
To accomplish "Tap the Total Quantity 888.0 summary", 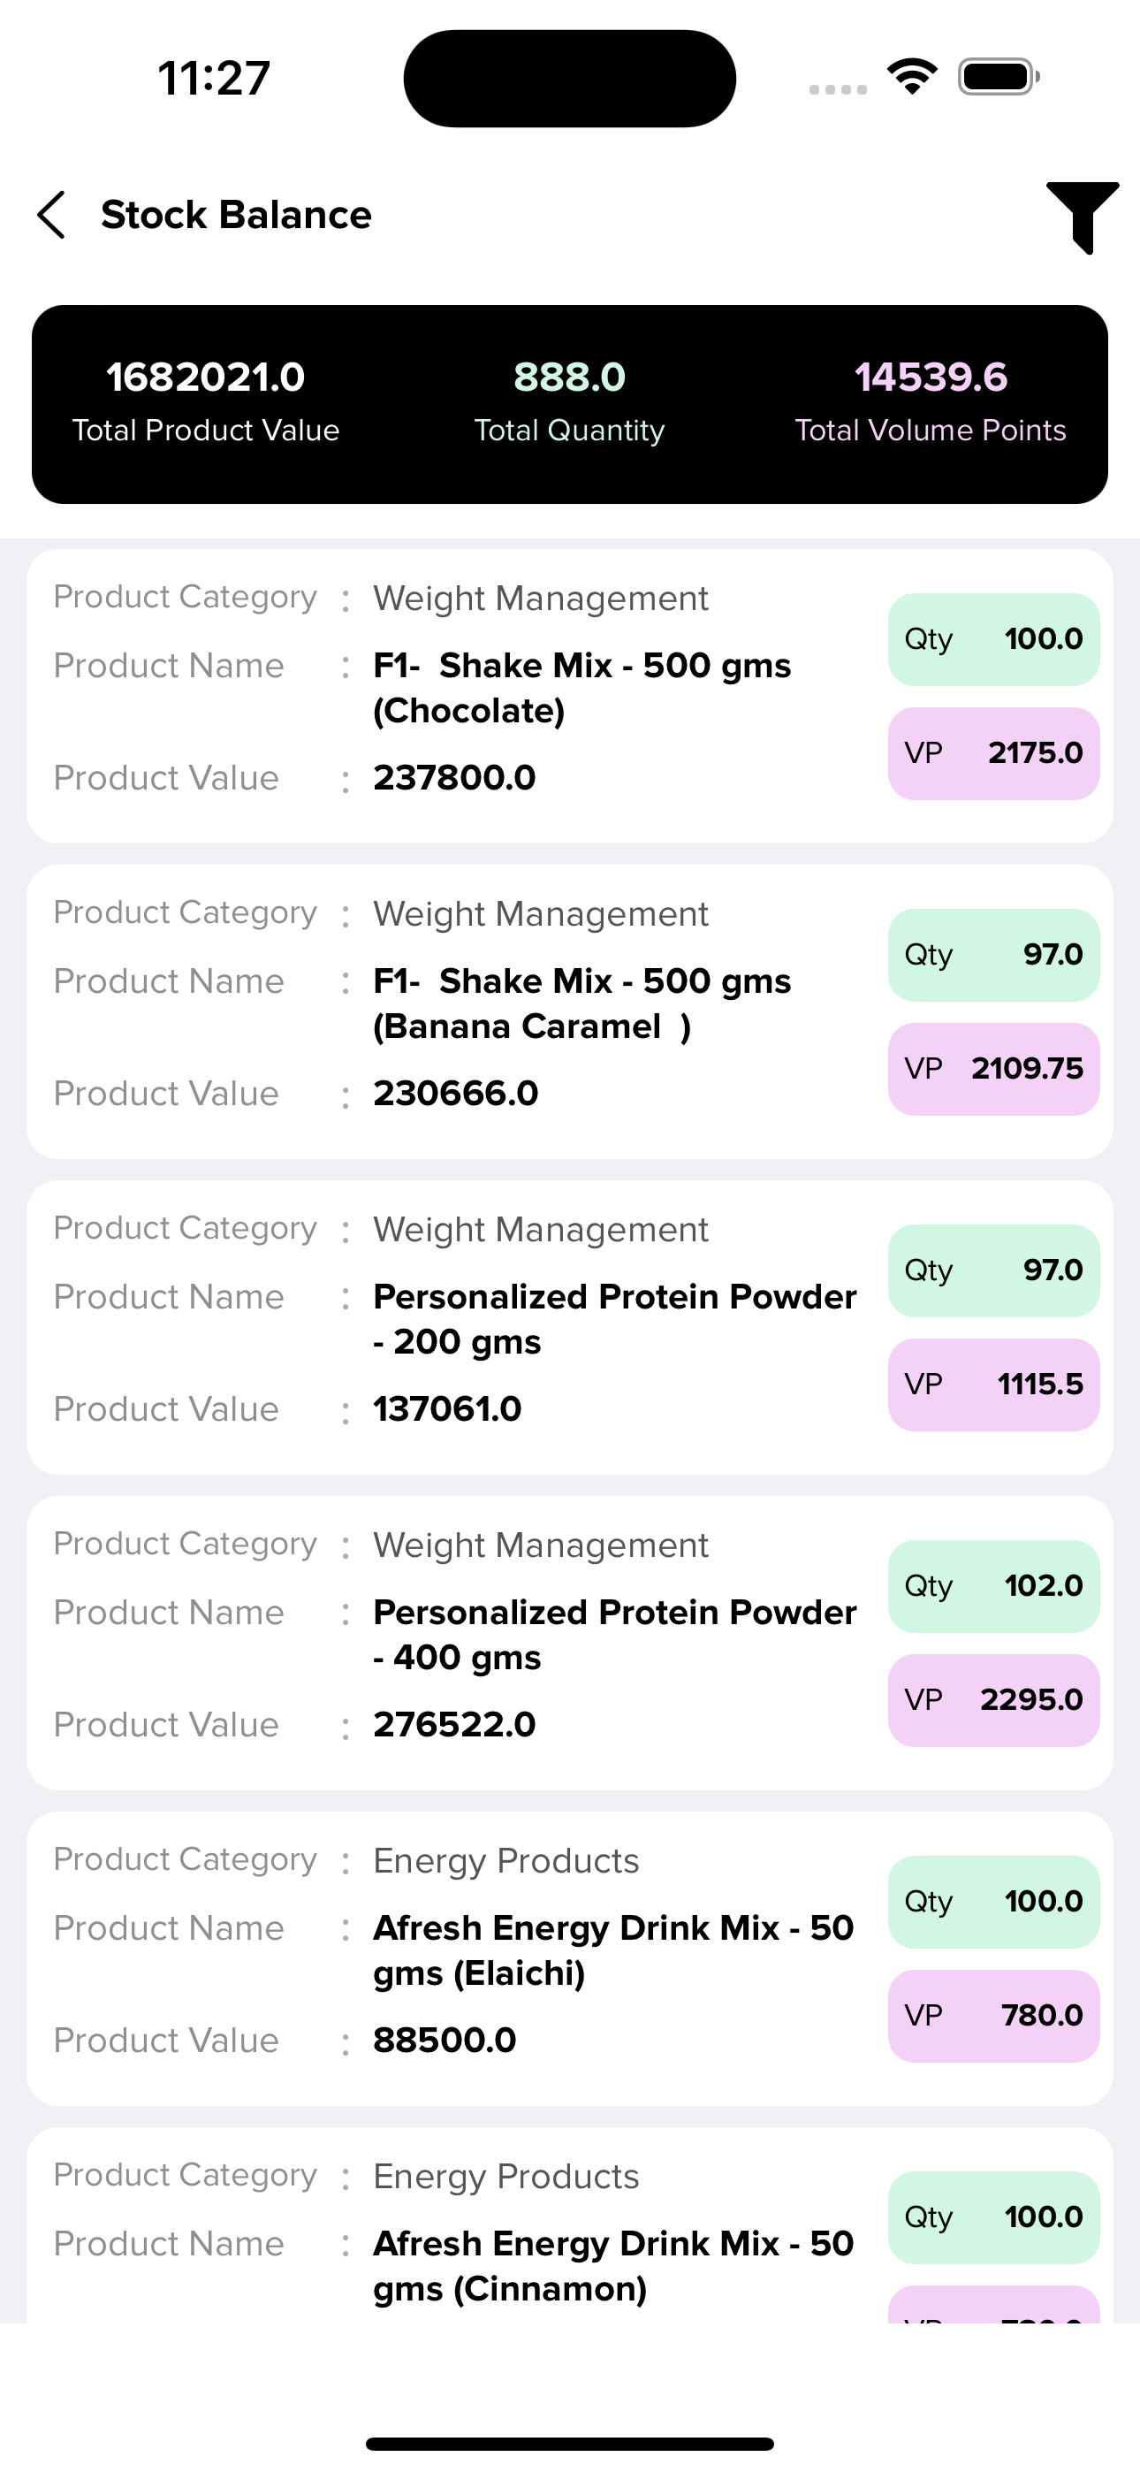I will (x=569, y=402).
